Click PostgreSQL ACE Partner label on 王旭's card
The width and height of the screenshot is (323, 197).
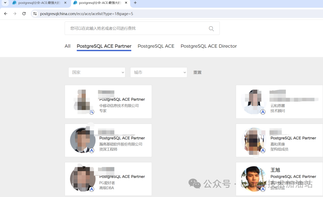pos(293,176)
